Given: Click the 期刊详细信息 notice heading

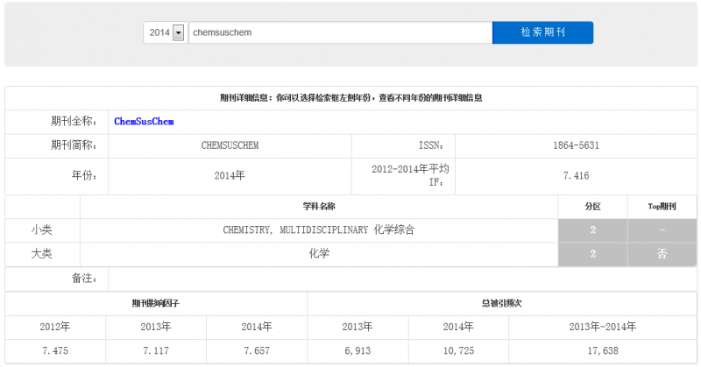Looking at the screenshot, I should pos(351,98).
